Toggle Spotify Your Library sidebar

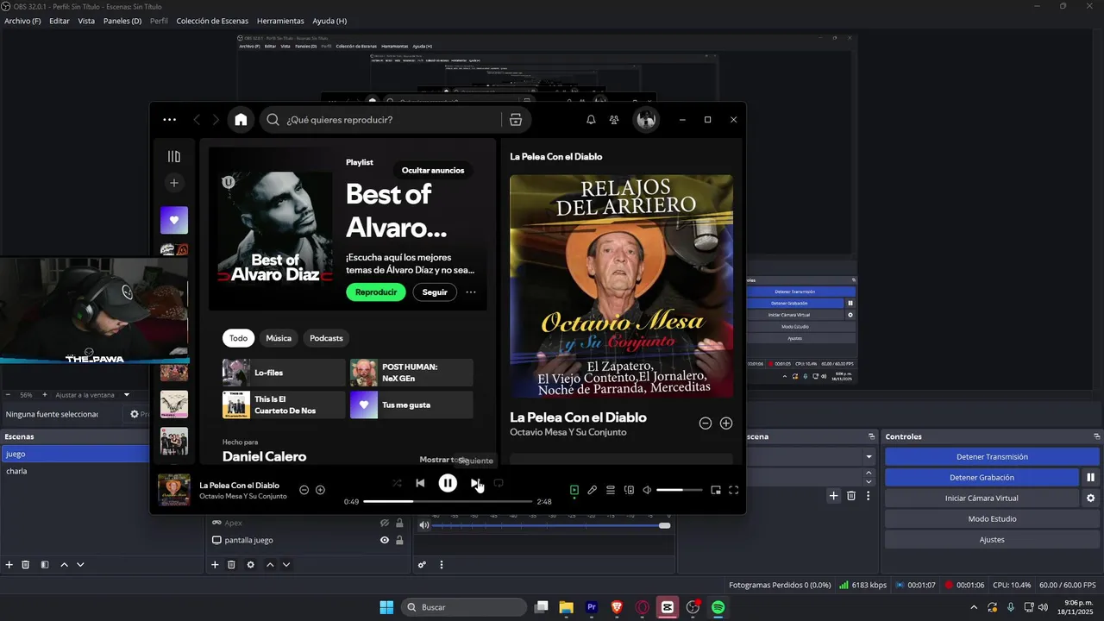(x=174, y=156)
